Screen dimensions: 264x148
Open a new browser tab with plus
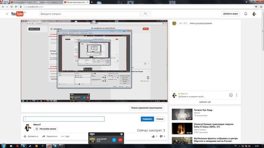coord(92,2)
